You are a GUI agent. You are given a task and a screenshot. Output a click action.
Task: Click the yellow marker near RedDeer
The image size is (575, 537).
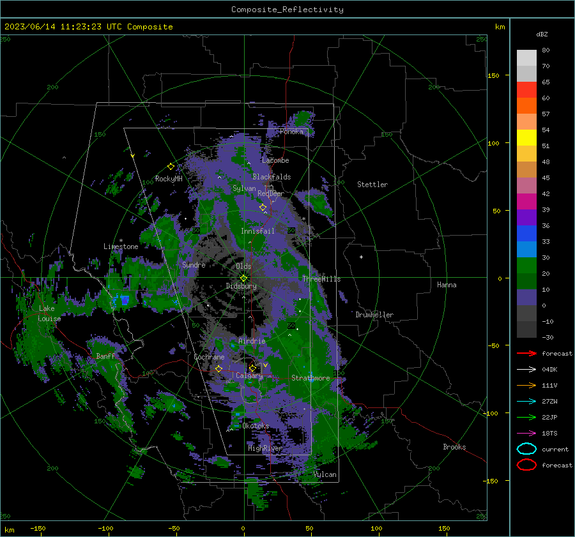tap(263, 208)
